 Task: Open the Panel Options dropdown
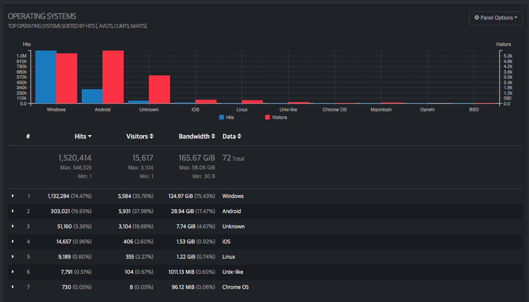(495, 18)
